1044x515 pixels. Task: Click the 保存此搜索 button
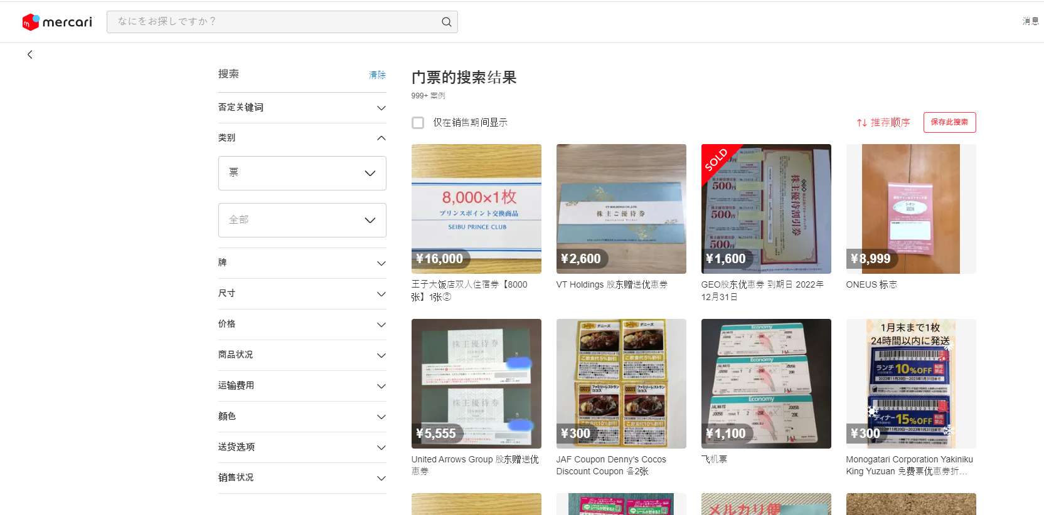click(949, 122)
